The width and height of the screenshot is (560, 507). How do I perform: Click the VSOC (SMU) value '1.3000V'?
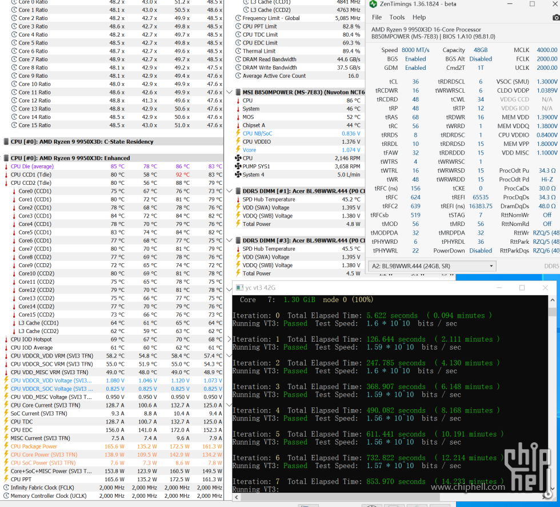pyautogui.click(x=547, y=81)
